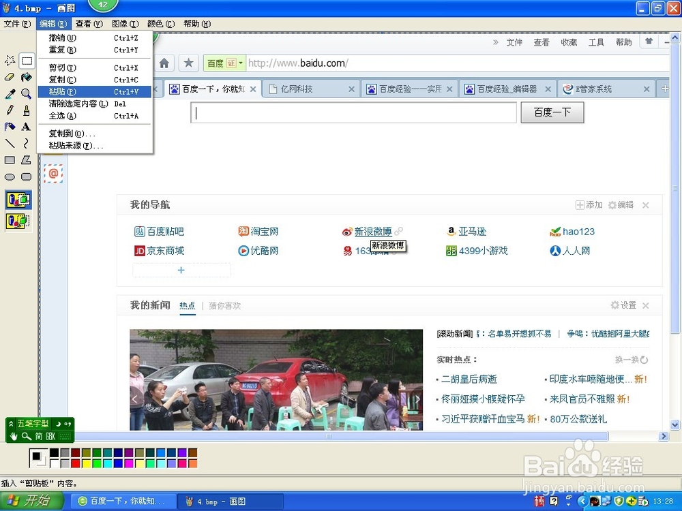Click the IME hand icon
Image resolution: width=682 pixels, height=511 pixels.
pos(13,436)
